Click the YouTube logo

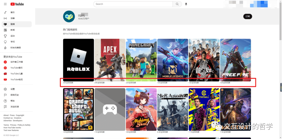click(17, 4)
